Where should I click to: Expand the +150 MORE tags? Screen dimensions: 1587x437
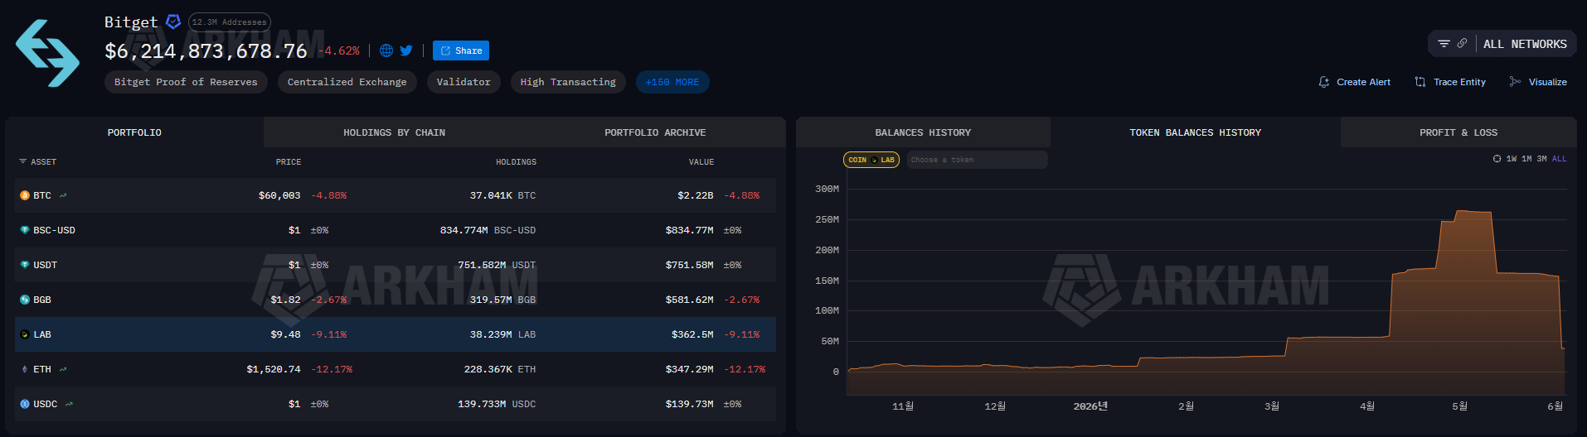pyautogui.click(x=672, y=82)
